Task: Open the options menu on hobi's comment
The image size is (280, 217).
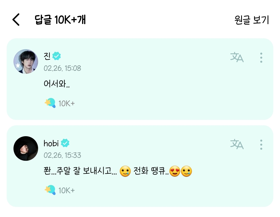Action: tap(261, 145)
